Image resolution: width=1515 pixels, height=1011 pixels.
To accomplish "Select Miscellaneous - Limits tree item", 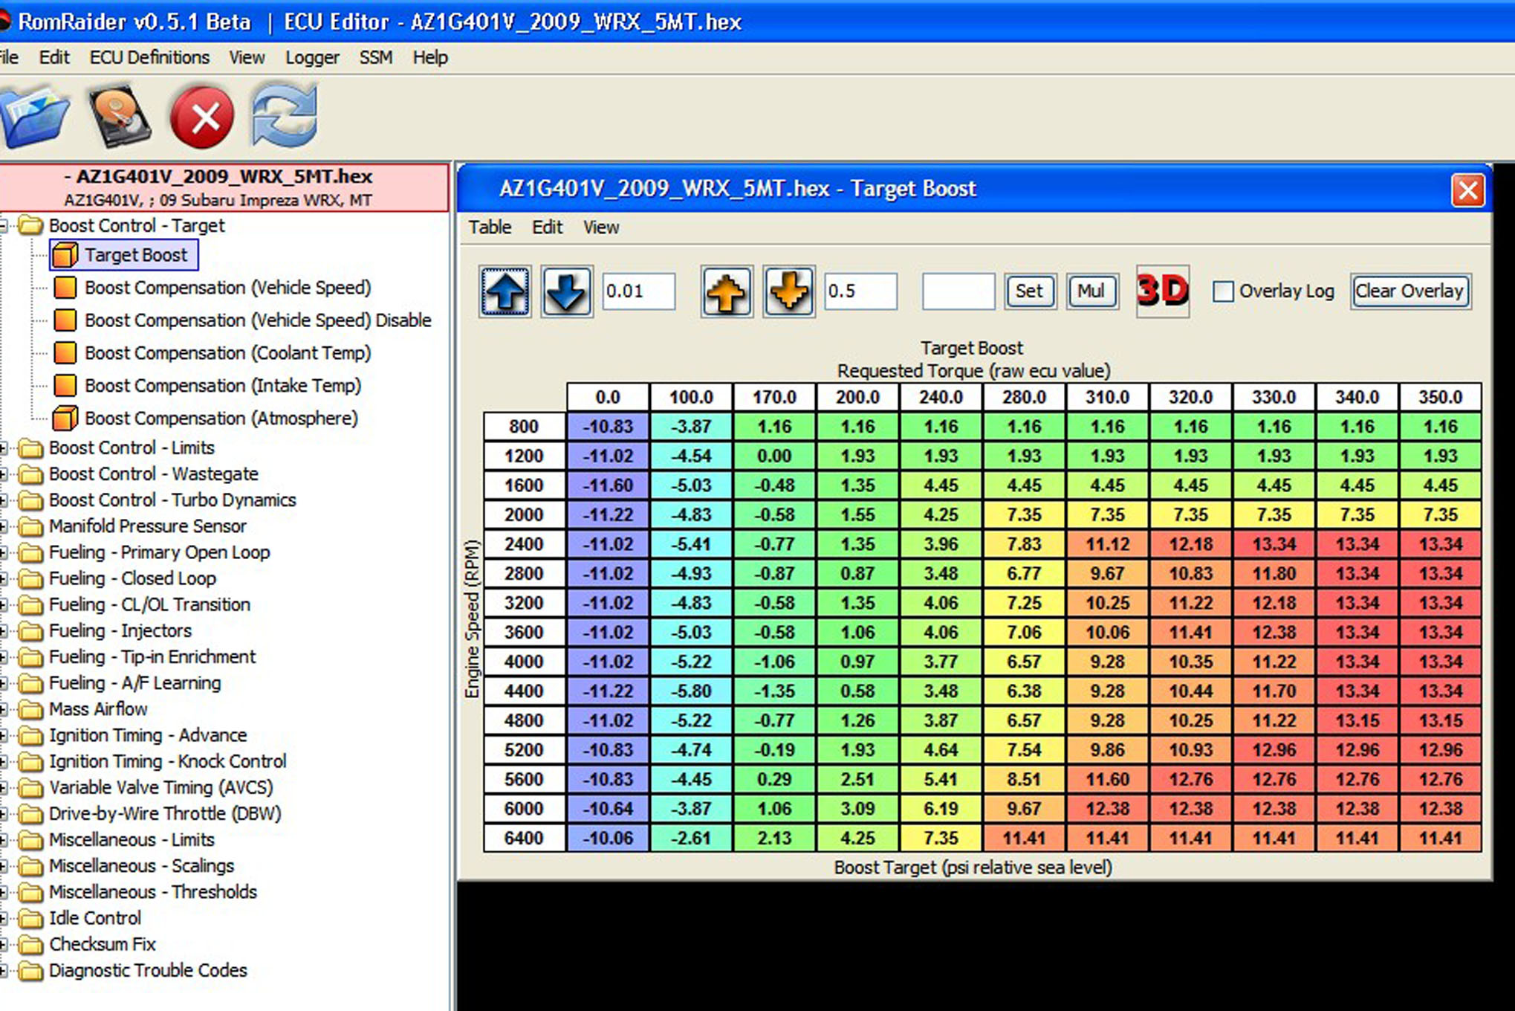I will (x=132, y=840).
